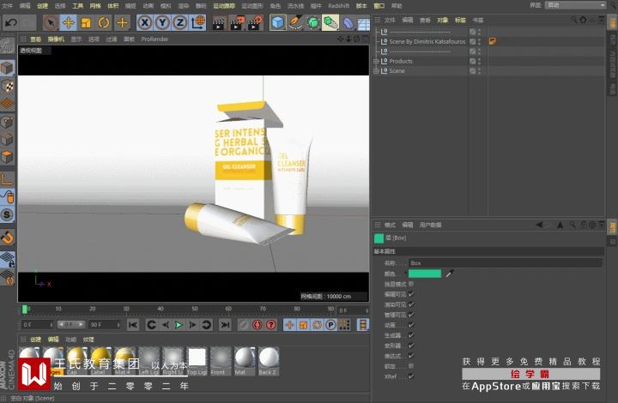Toggle the 锁定 (Locked) layer checkbox

pos(411,366)
